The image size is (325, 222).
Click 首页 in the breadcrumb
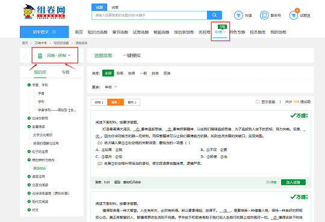click(25, 43)
